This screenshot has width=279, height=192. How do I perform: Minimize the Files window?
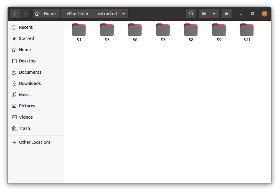[x=241, y=14]
